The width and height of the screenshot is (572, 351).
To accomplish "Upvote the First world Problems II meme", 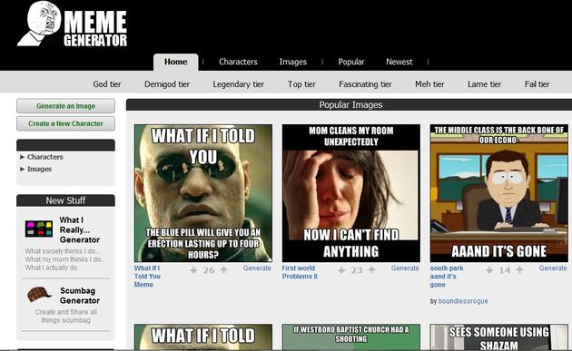I will point(371,269).
